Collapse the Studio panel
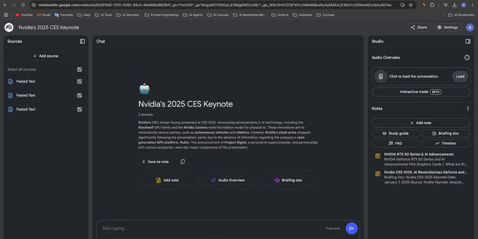The width and height of the screenshot is (478, 239). pyautogui.click(x=468, y=42)
